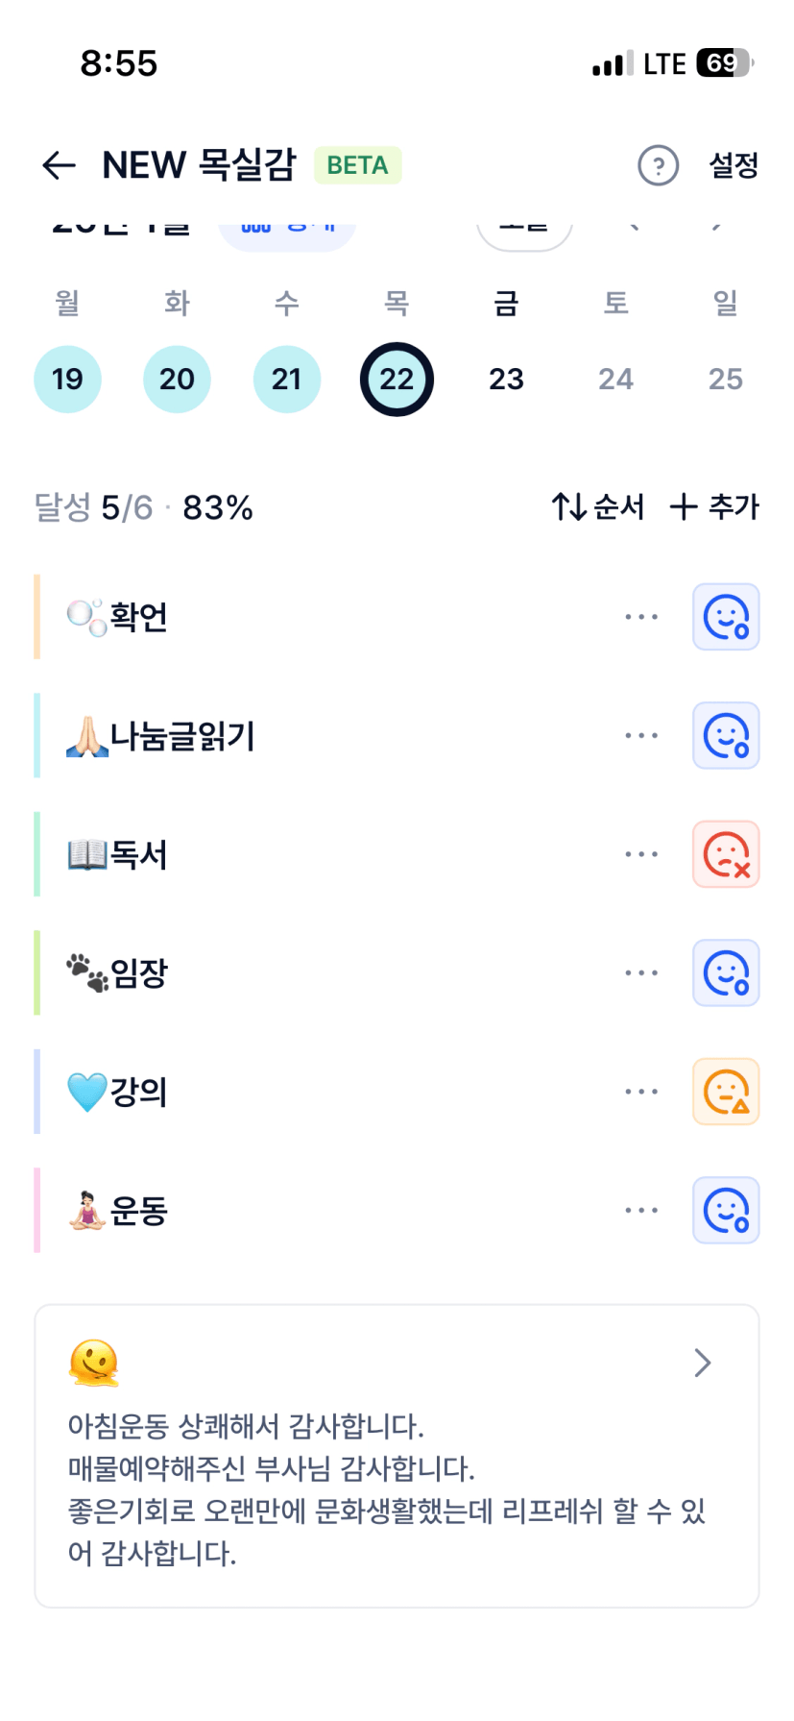Toggle the orange partial status for 강의

coord(726,1092)
